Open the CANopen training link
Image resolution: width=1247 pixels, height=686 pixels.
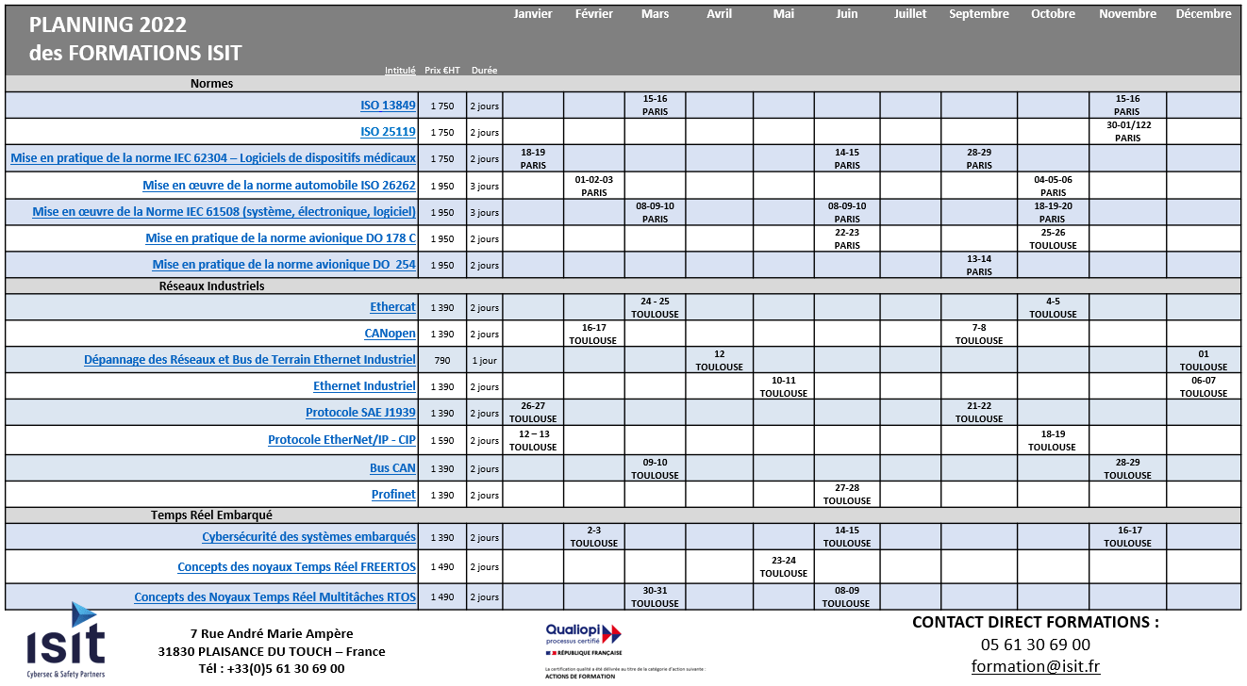tap(390, 334)
